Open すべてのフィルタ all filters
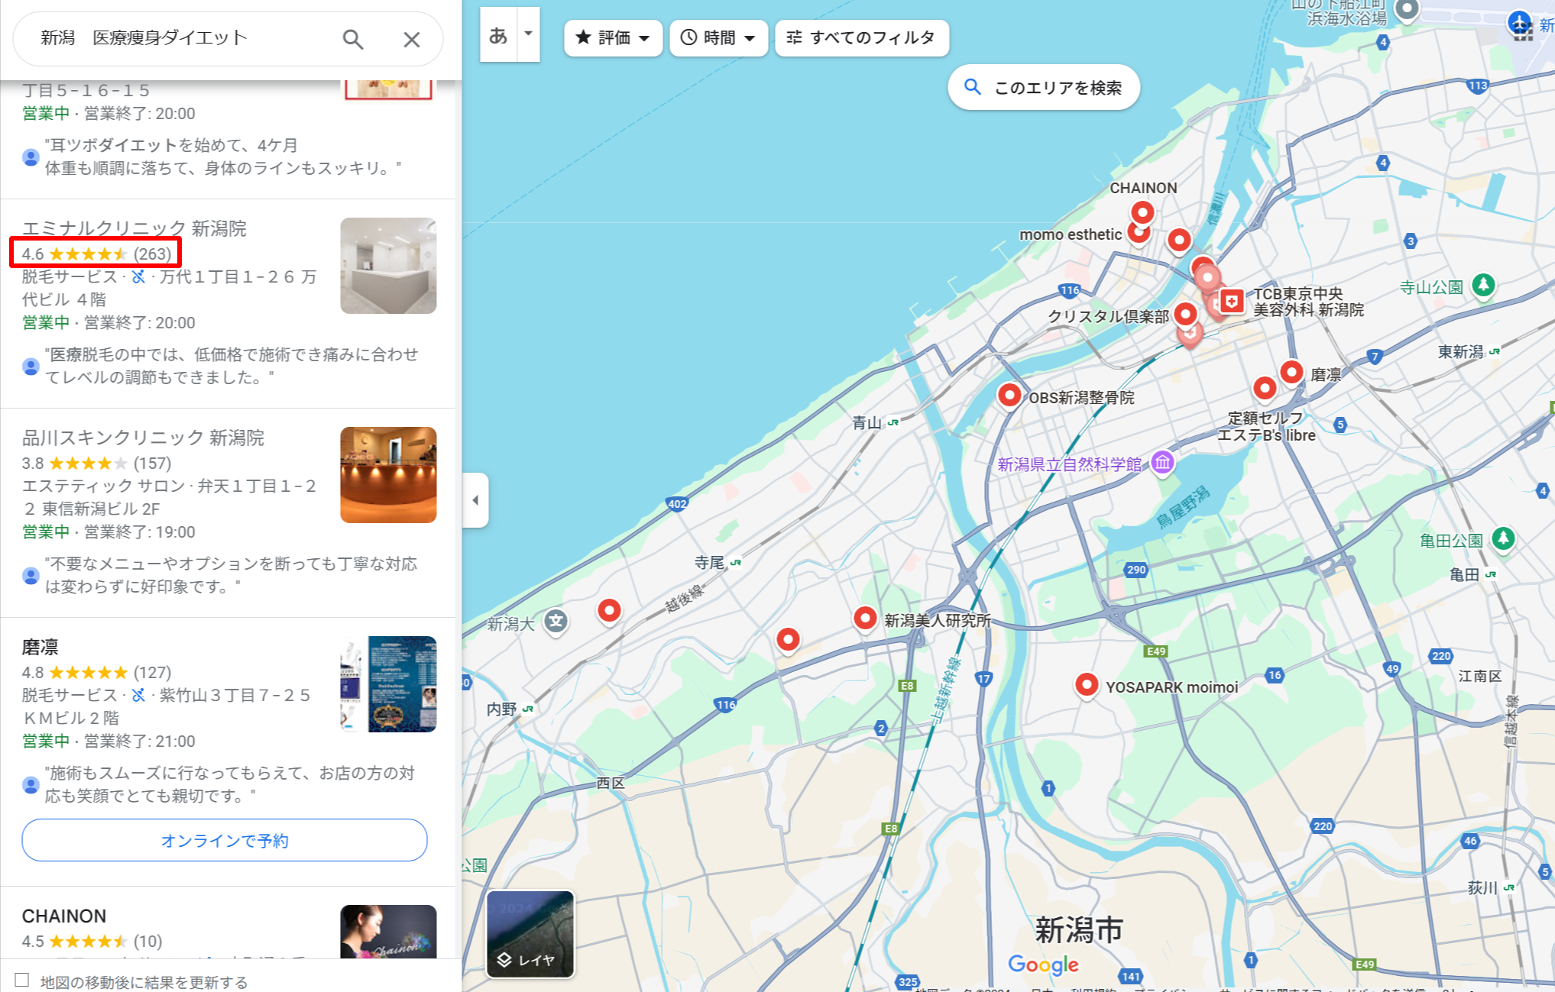The width and height of the screenshot is (1555, 992). coord(862,37)
